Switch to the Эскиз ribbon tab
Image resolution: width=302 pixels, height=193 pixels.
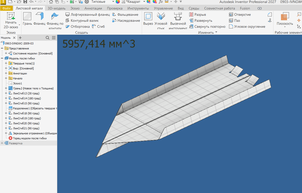tap(75, 8)
